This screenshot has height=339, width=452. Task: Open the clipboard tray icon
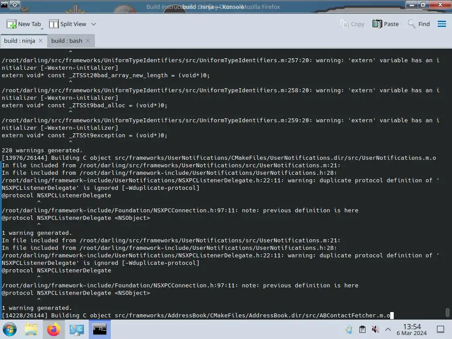(362, 329)
